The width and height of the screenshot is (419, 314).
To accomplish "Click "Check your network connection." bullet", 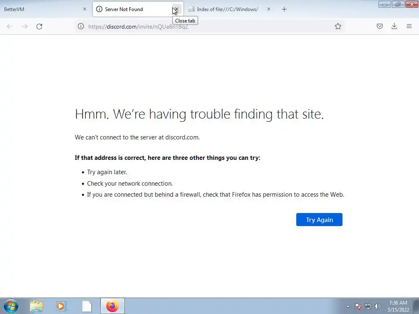I will [x=130, y=184].
